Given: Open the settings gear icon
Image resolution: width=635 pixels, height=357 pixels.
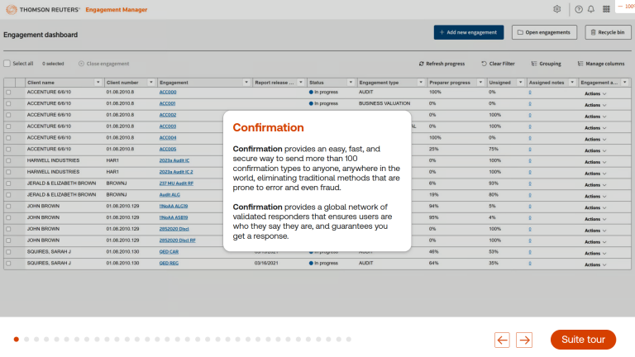Looking at the screenshot, I should (x=557, y=9).
